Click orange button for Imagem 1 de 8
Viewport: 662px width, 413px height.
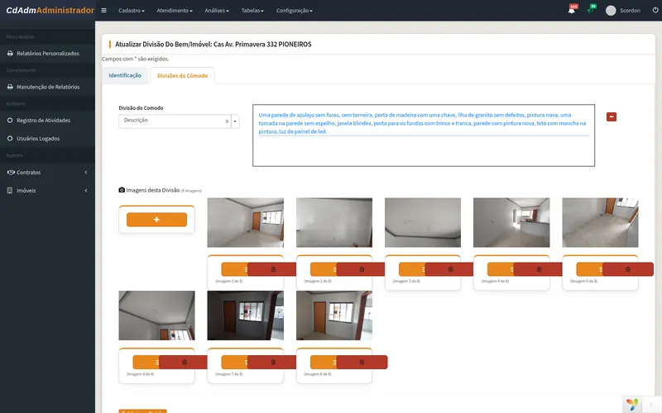pos(234,269)
